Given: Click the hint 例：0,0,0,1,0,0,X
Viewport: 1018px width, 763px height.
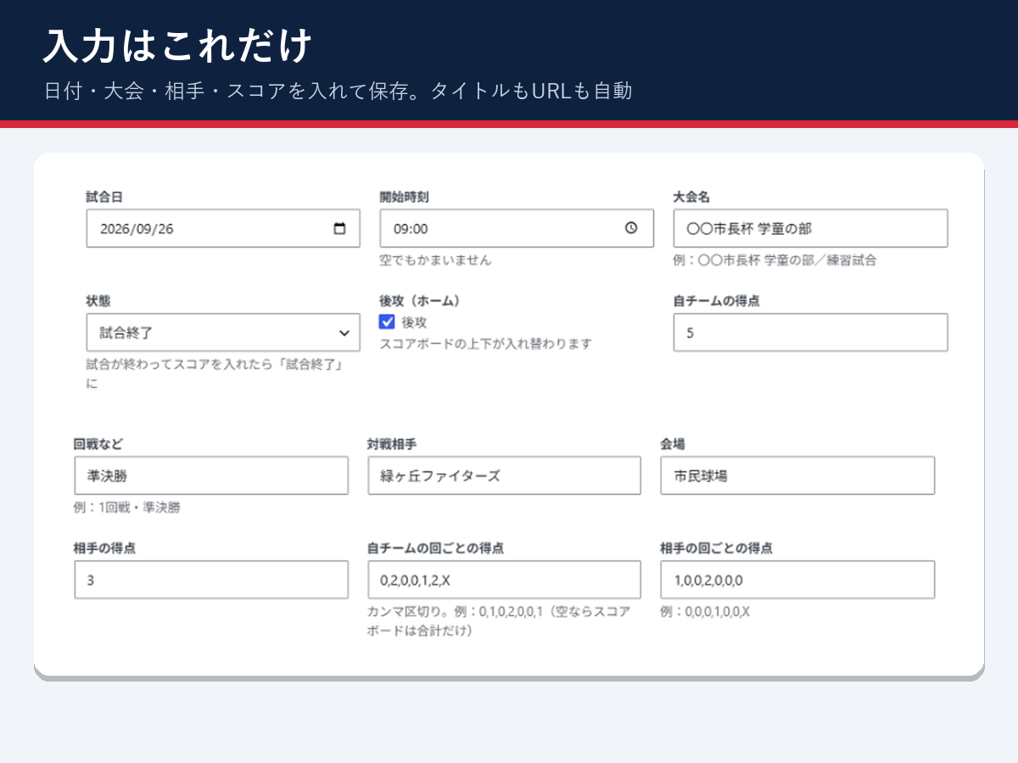Looking at the screenshot, I should (x=705, y=611).
